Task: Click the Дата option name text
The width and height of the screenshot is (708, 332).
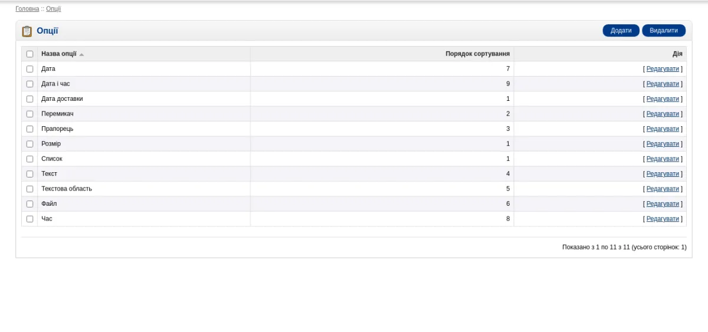Action: coord(48,69)
